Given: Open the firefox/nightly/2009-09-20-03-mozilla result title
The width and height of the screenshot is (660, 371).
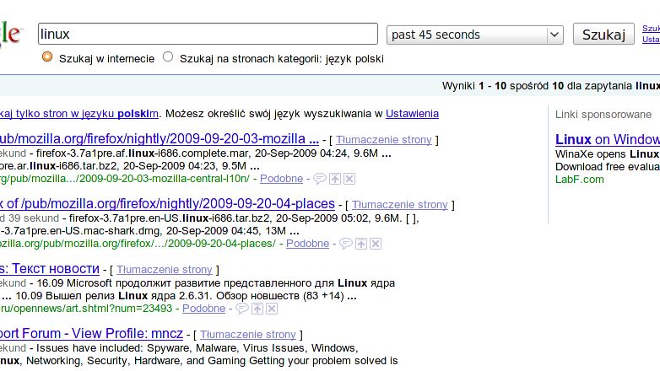Looking at the screenshot, I should 160,138.
